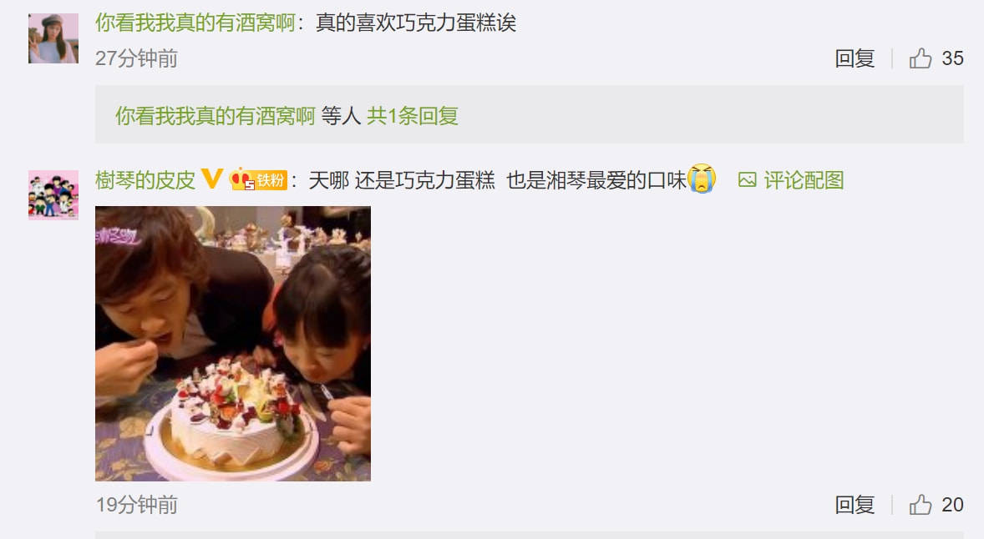Expand the 共1条回复 replies thread
This screenshot has width=984, height=539.
pos(413,116)
